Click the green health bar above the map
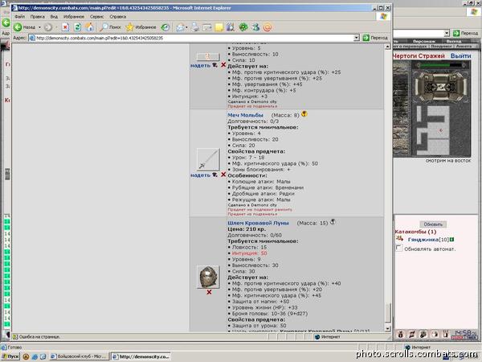Viewport: 482px width, 362px height. point(441,65)
